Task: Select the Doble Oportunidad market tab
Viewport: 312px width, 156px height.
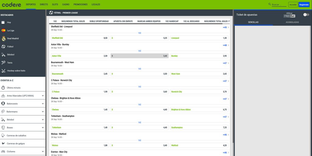Action: 99,21
